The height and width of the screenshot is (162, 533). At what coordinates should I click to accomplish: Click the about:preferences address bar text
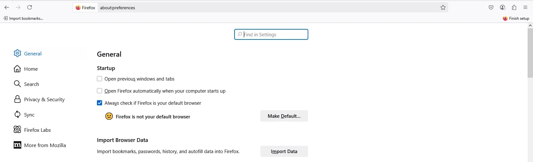(x=118, y=8)
